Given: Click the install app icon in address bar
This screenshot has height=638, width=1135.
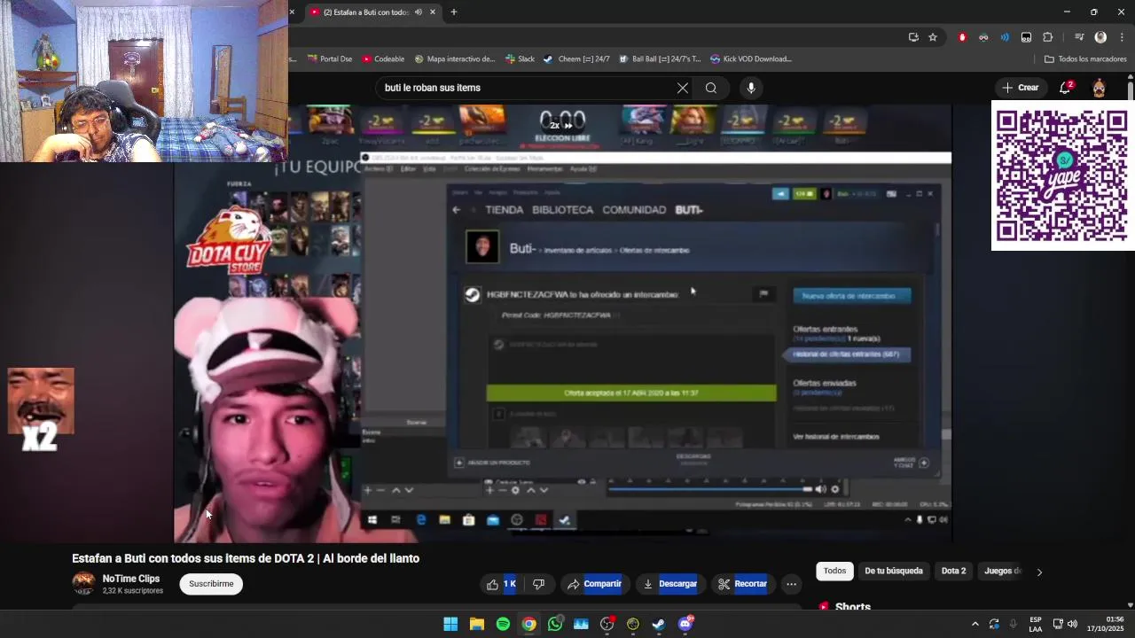Looking at the screenshot, I should tap(913, 37).
